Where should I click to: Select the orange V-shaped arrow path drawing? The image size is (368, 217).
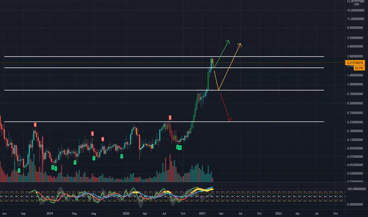(228, 67)
